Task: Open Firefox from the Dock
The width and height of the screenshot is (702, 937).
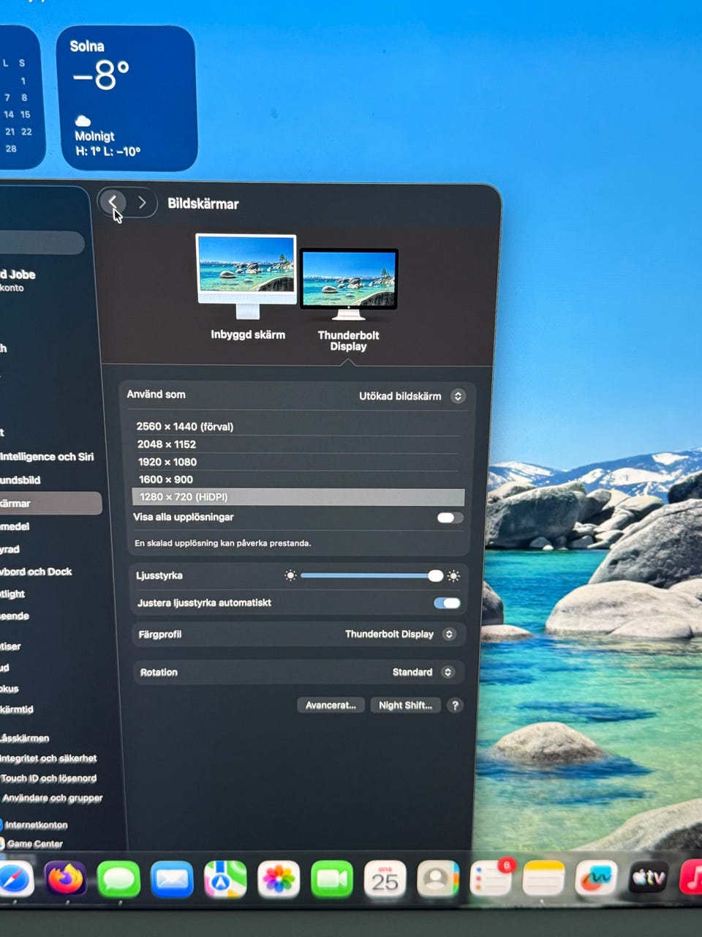Action: tap(65, 878)
